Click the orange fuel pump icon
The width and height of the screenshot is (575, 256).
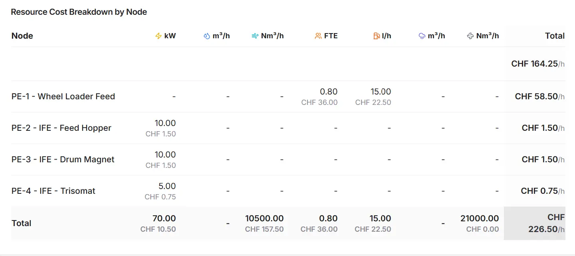tap(376, 36)
